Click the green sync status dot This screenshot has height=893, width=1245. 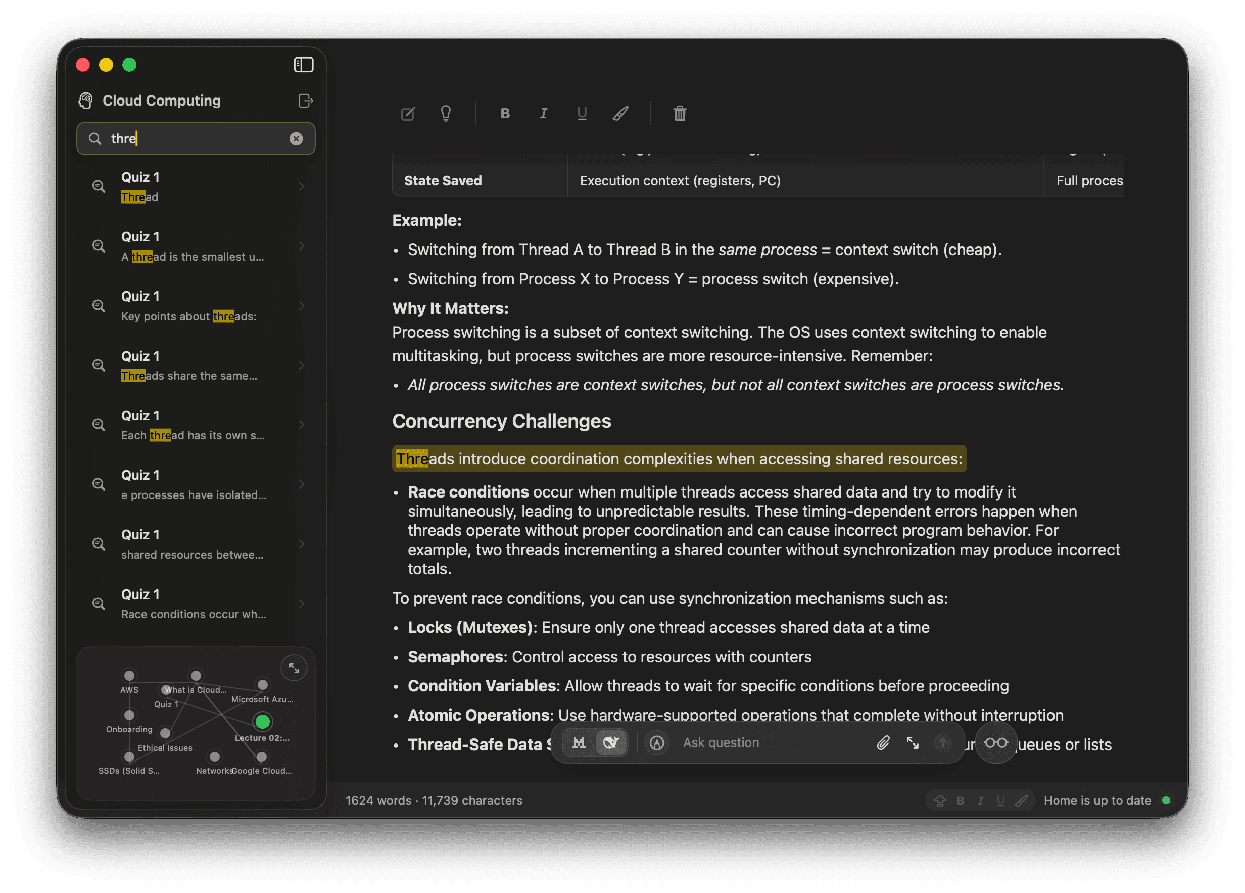click(x=1167, y=800)
